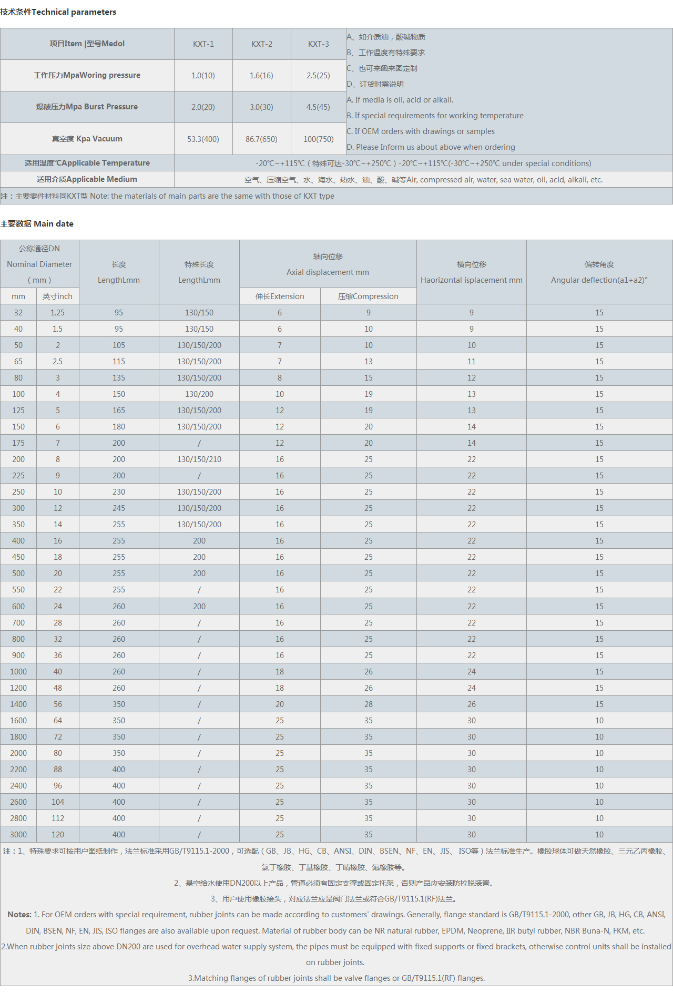
Task: Select the KXT-2 model column header
Action: click(x=261, y=44)
